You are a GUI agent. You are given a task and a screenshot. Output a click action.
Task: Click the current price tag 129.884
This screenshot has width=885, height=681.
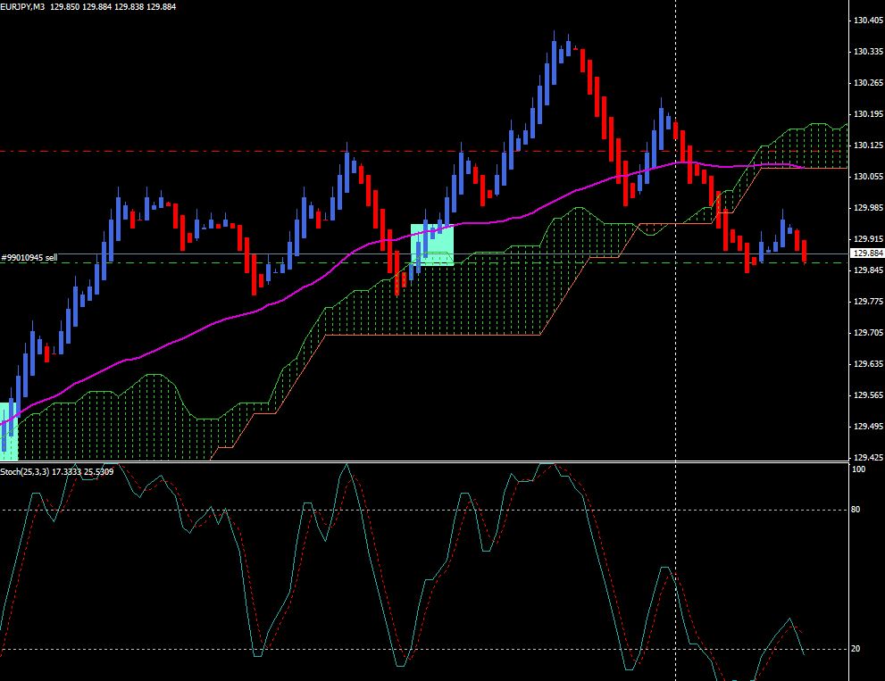coord(867,253)
